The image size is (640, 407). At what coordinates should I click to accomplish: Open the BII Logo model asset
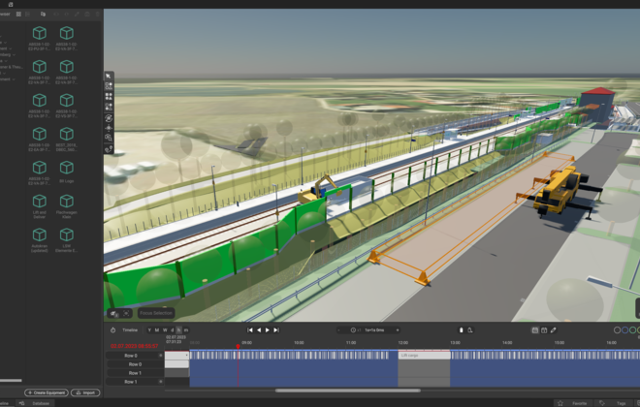[x=67, y=170]
